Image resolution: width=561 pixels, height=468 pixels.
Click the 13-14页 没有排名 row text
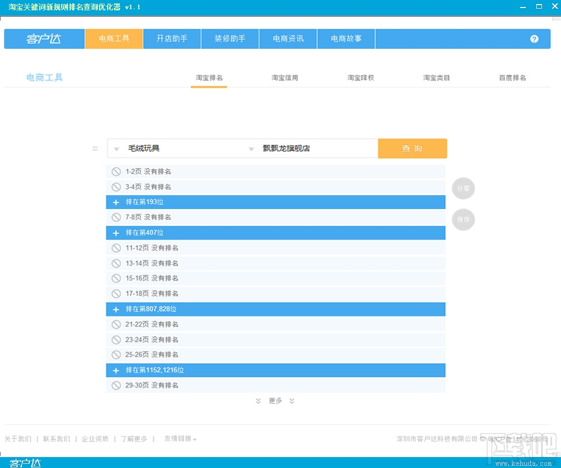coord(151,264)
